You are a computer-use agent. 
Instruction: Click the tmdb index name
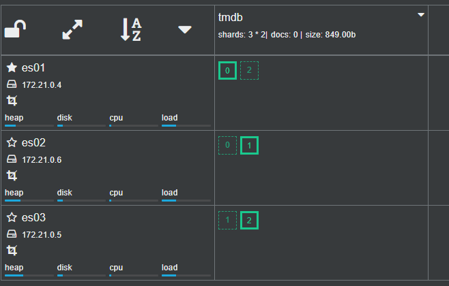coord(230,16)
